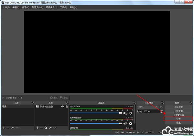Toggle lock on 视频捕获设备 source
This screenshot has height=136, width=194.
coord(67,106)
